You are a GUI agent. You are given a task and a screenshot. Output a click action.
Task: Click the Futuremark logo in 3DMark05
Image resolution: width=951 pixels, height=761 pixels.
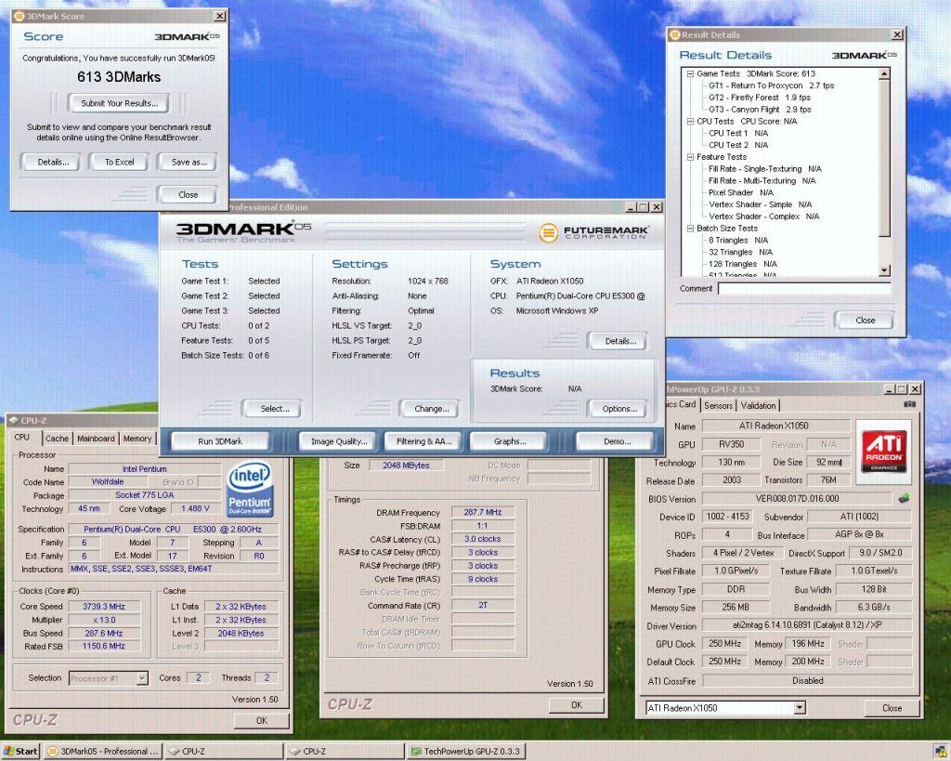593,232
